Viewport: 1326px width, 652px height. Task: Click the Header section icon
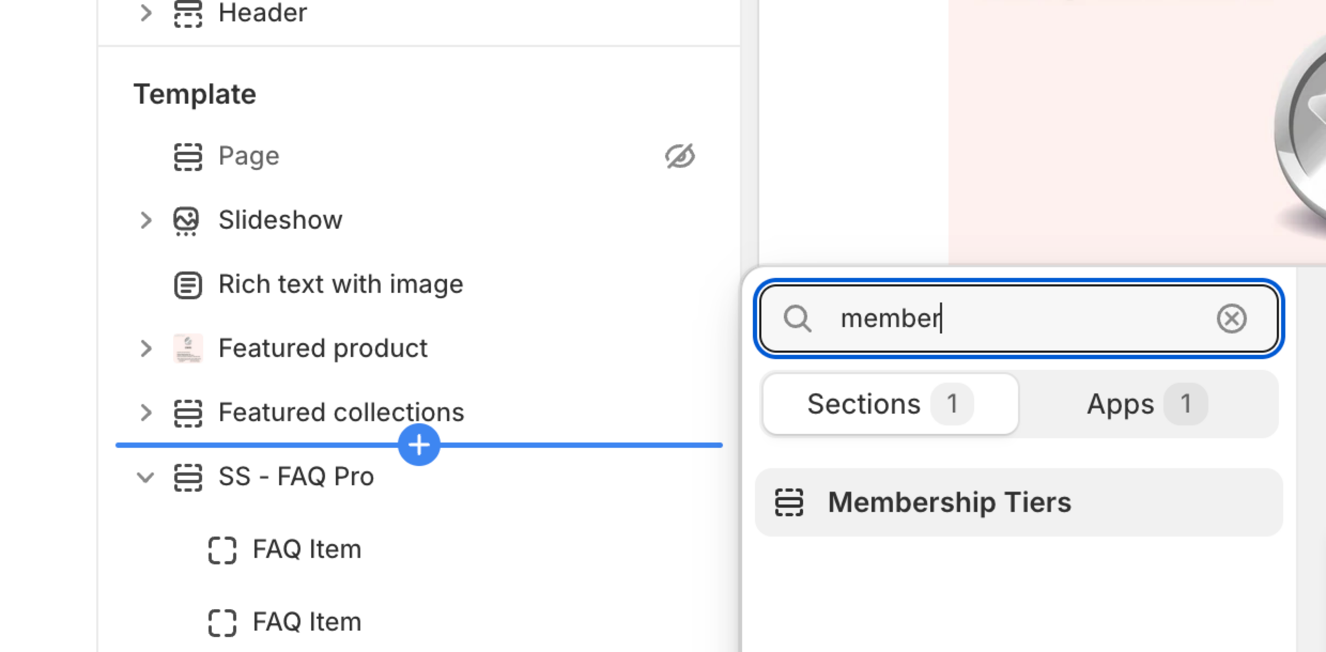point(188,13)
